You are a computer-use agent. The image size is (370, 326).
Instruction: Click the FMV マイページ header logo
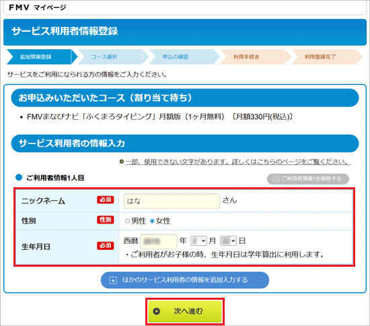[x=38, y=7]
